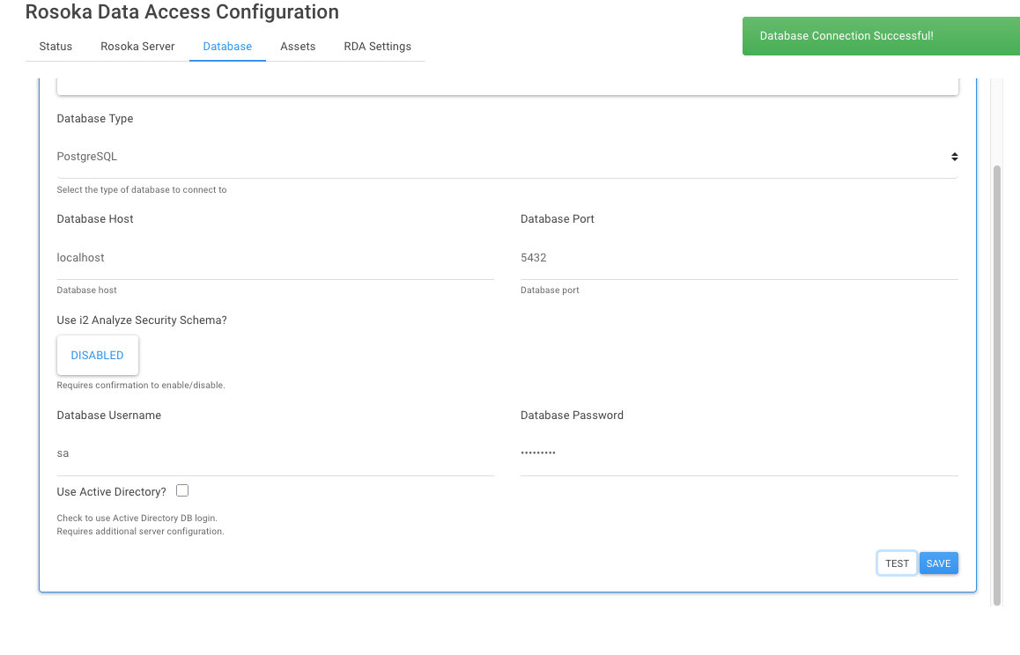This screenshot has width=1020, height=655.
Task: Toggle the i2 Analyze Security Schema DISABLED button
Action: 98,356
